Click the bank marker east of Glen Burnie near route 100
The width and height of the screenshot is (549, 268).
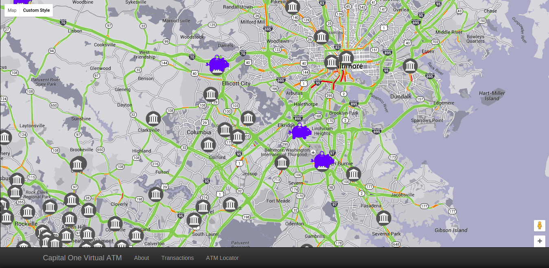click(354, 174)
